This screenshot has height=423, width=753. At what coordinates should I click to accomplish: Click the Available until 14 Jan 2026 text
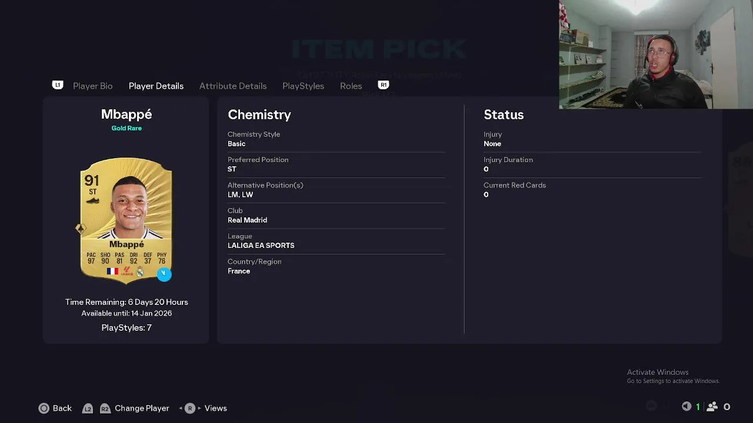tap(126, 313)
